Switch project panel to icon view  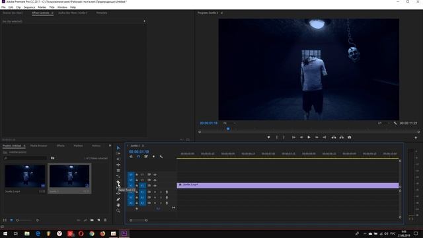[x=11, y=220]
